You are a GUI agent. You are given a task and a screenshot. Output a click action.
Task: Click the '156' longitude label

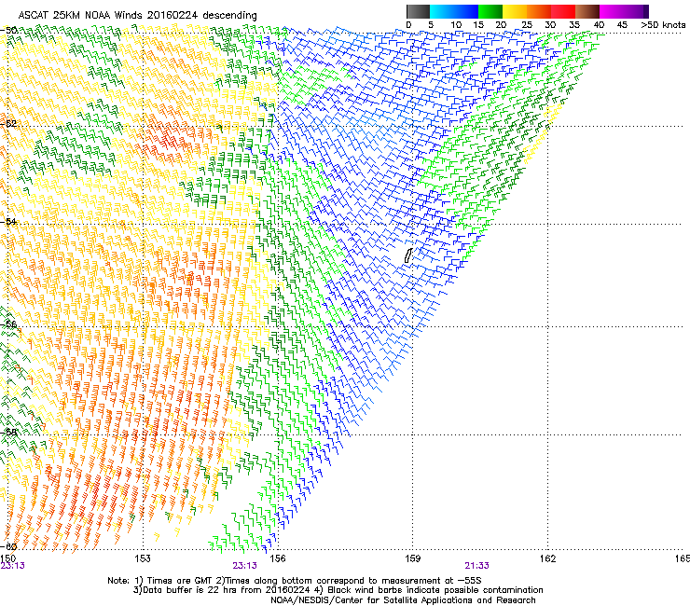(x=278, y=558)
